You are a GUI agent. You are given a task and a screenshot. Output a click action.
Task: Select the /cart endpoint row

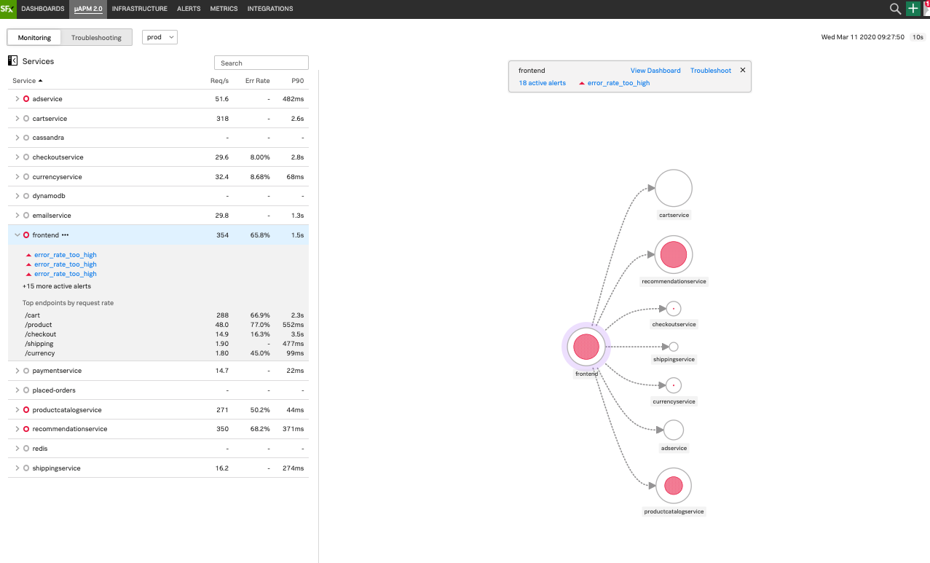click(x=158, y=315)
